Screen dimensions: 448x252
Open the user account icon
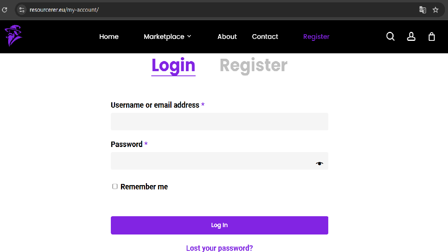pyautogui.click(x=411, y=37)
